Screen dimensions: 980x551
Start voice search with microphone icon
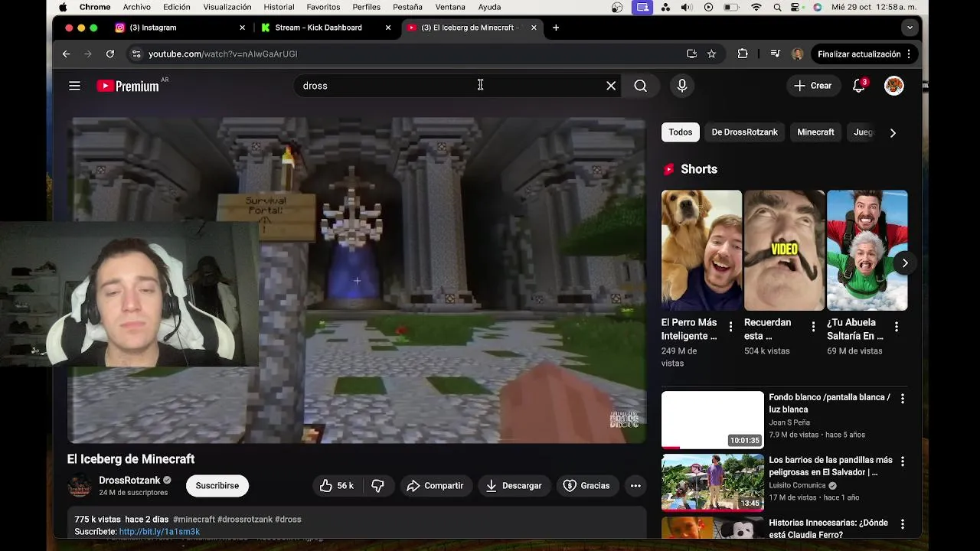click(681, 86)
